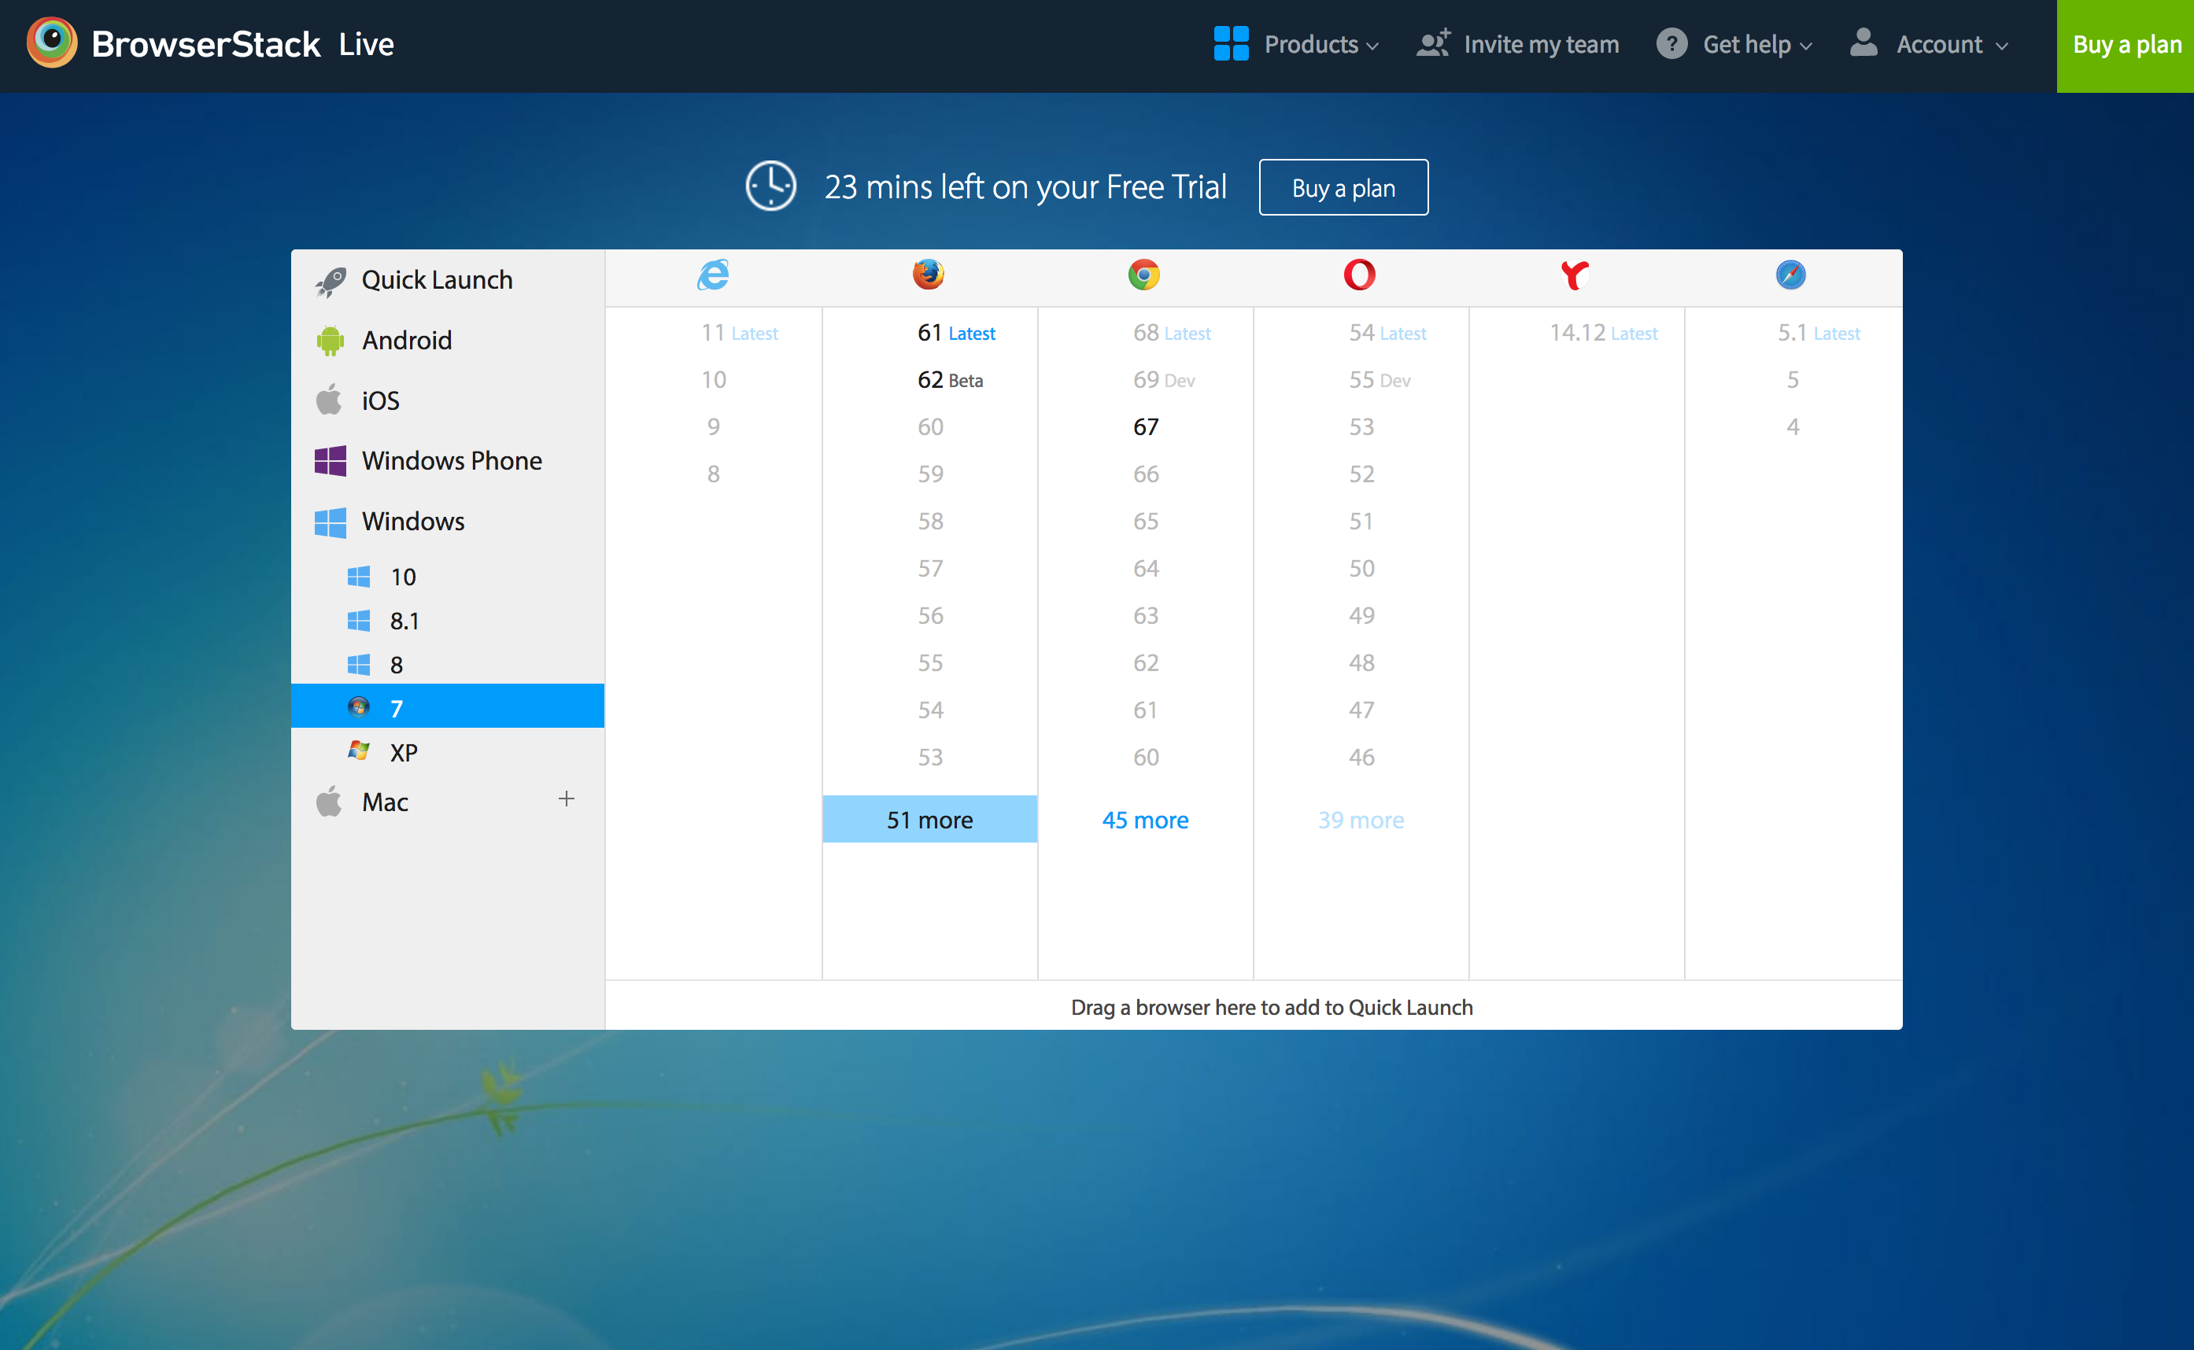The width and height of the screenshot is (2194, 1350).
Task: Launch Chrome 64
Action: pyautogui.click(x=1146, y=569)
